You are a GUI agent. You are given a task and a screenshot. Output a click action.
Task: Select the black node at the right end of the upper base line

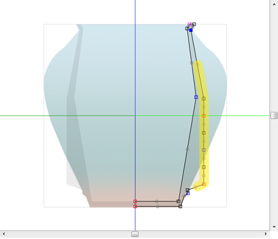click(179, 202)
